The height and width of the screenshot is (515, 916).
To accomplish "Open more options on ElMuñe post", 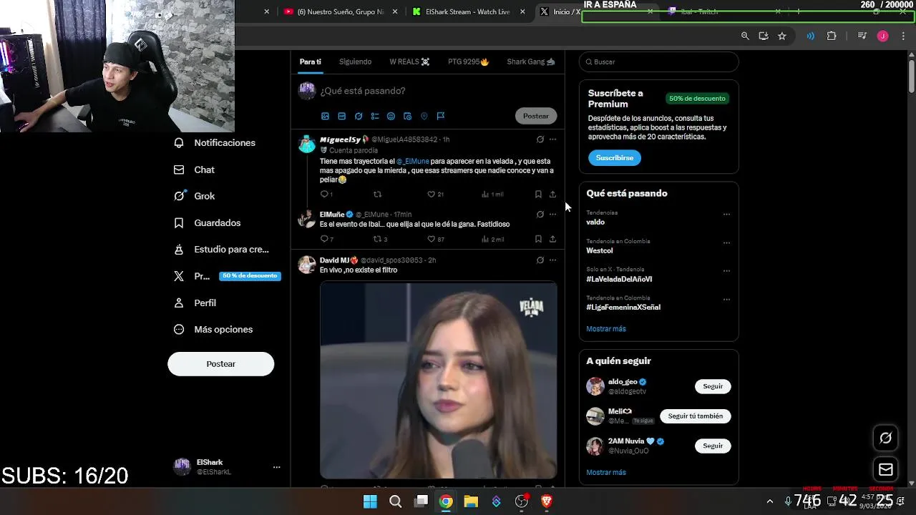I will [x=552, y=214].
